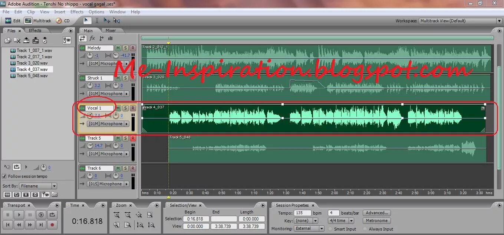Mute the Melody track

click(118, 48)
